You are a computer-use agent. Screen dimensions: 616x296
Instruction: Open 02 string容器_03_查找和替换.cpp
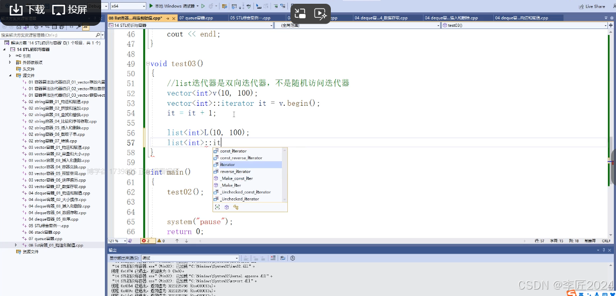pyautogui.click(x=59, y=115)
